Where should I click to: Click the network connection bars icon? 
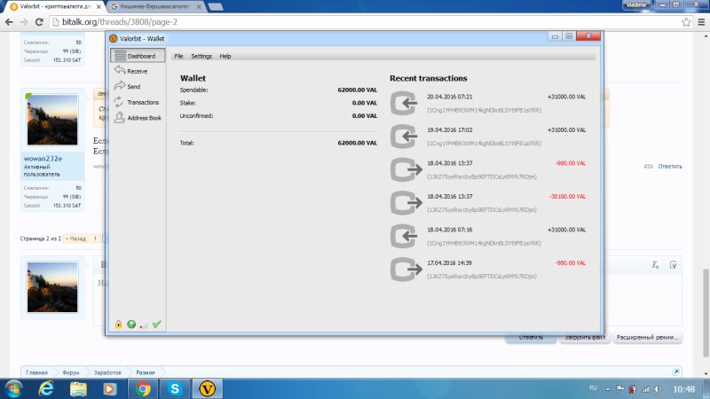pos(144,325)
